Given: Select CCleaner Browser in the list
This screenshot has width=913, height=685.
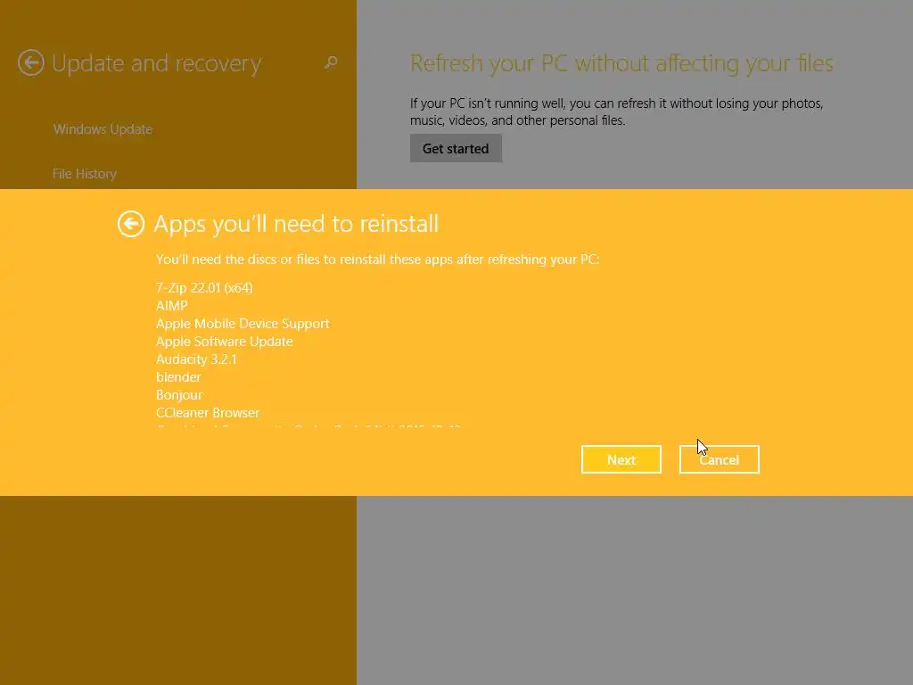Looking at the screenshot, I should coord(208,413).
